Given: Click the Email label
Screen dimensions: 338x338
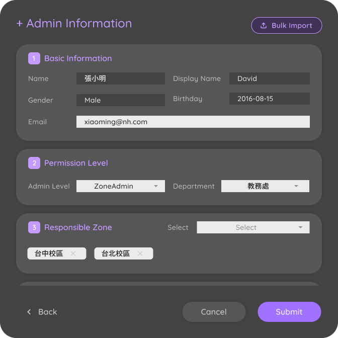Looking at the screenshot, I should pyautogui.click(x=38, y=122).
